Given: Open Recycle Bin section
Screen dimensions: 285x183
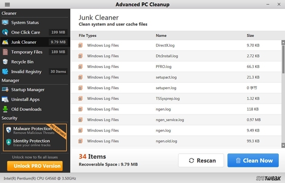Looking at the screenshot, I should [x=35, y=62].
